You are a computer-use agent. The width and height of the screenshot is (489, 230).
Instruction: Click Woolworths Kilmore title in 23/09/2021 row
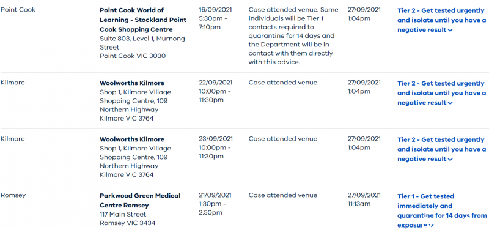132,139
